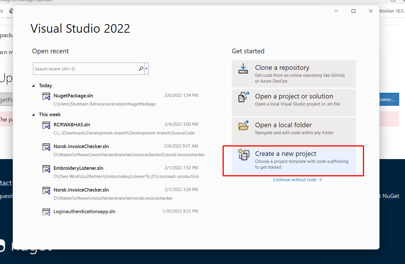Image resolution: width=405 pixels, height=264 pixels.
Task: Open Norsk.InvoiceChecker.sln from 2/4/2022 9:37 AM
Action: [123, 150]
